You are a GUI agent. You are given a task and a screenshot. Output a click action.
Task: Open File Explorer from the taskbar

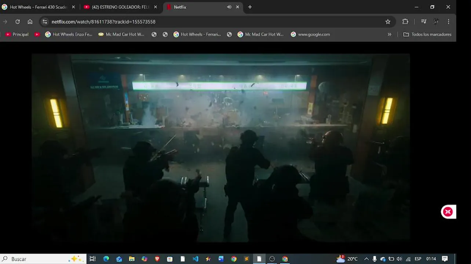point(132,259)
